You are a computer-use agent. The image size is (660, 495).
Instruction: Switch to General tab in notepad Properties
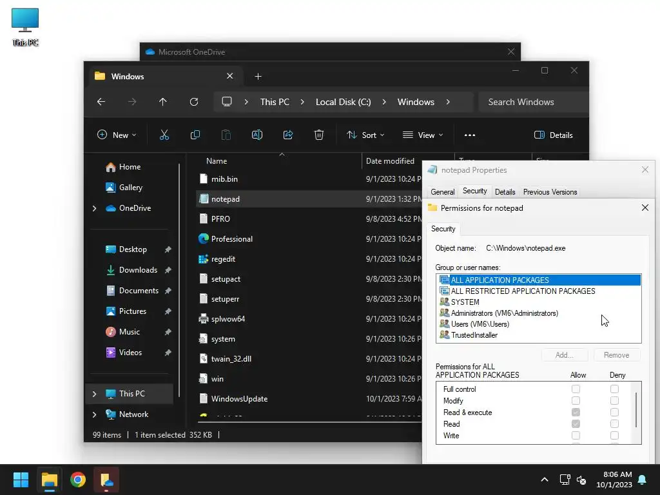pyautogui.click(x=442, y=192)
